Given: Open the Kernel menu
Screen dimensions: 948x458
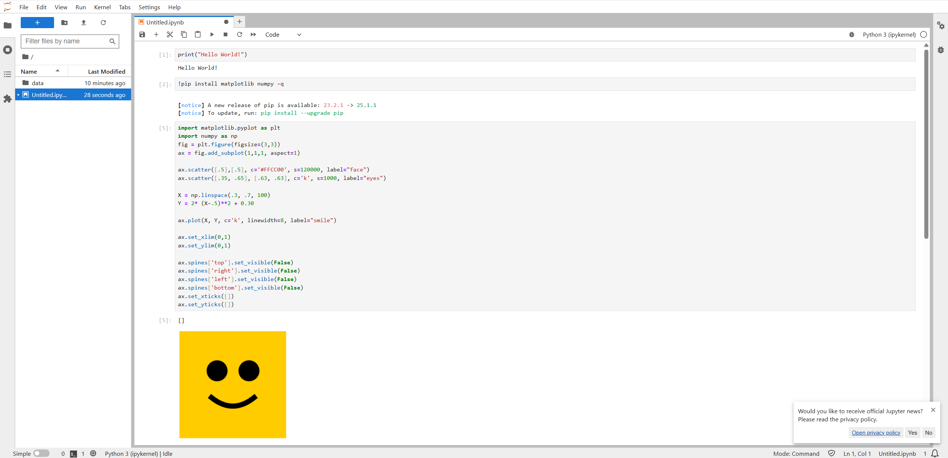Looking at the screenshot, I should pos(102,7).
